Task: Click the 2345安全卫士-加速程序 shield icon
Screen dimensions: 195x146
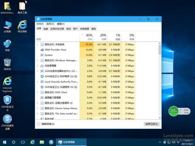Action: click(x=42, y=87)
